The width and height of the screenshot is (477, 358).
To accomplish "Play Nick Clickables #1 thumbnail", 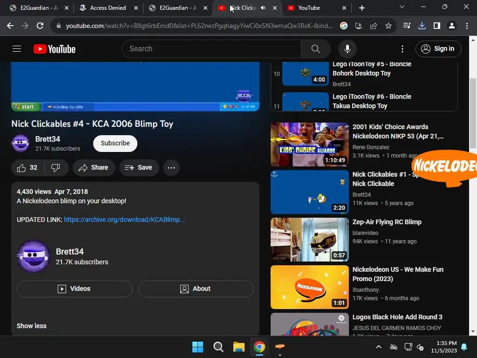I will (309, 192).
